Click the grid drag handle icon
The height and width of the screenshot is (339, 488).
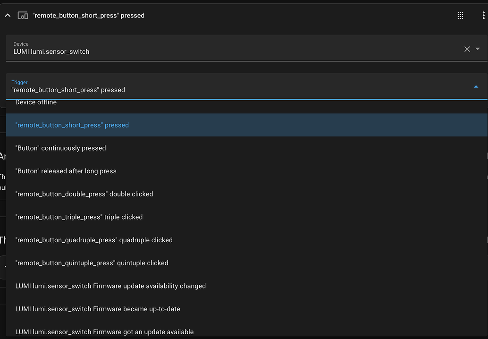click(461, 16)
